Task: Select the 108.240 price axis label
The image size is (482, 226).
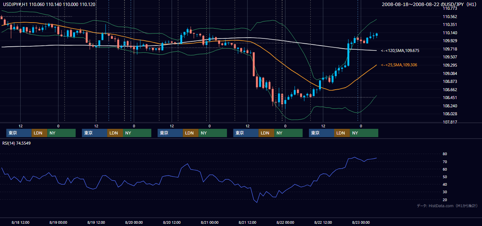Action: click(451, 106)
